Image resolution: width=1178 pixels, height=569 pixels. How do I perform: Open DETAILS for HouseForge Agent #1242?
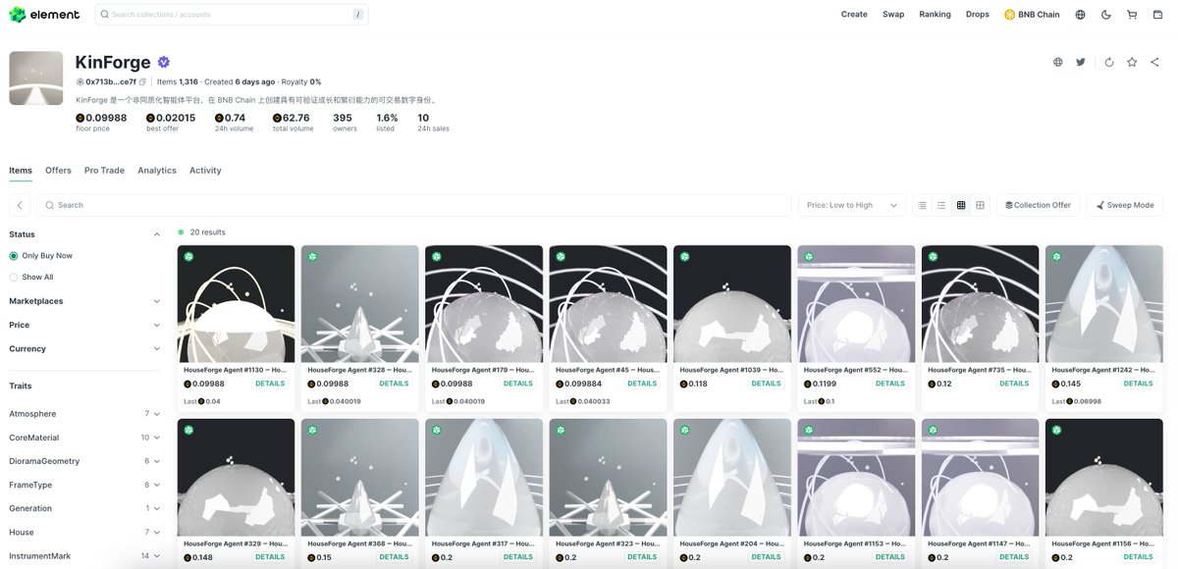[x=1139, y=384]
